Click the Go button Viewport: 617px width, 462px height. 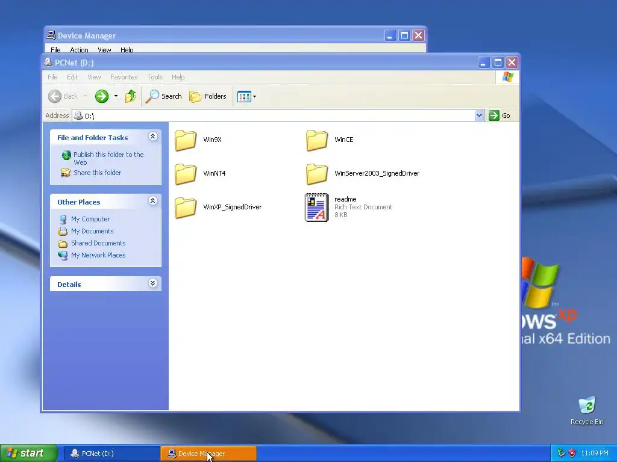pyautogui.click(x=500, y=115)
